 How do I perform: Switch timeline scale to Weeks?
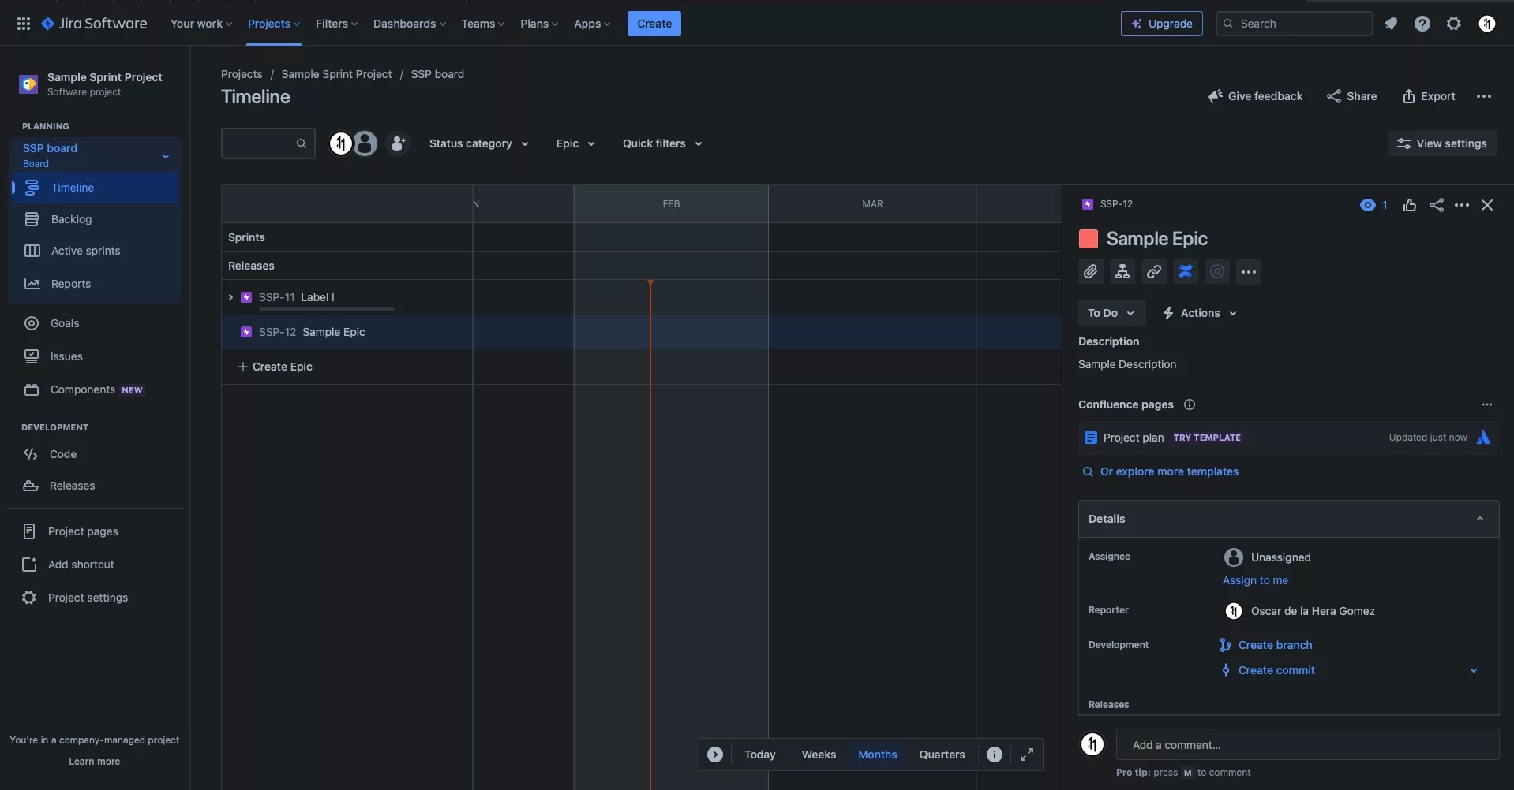(x=819, y=755)
